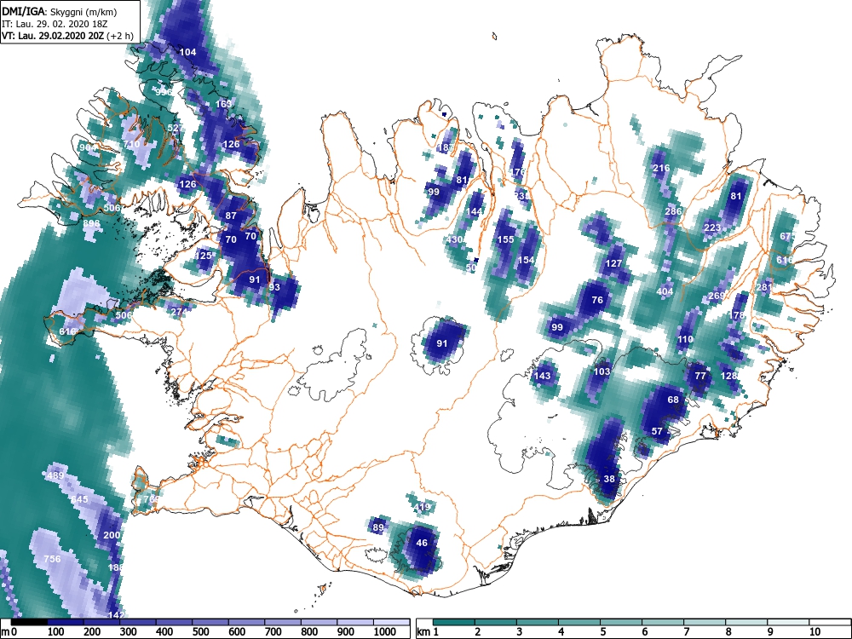Click the visibility value 154
This screenshot has height=639, width=852.
tap(526, 260)
